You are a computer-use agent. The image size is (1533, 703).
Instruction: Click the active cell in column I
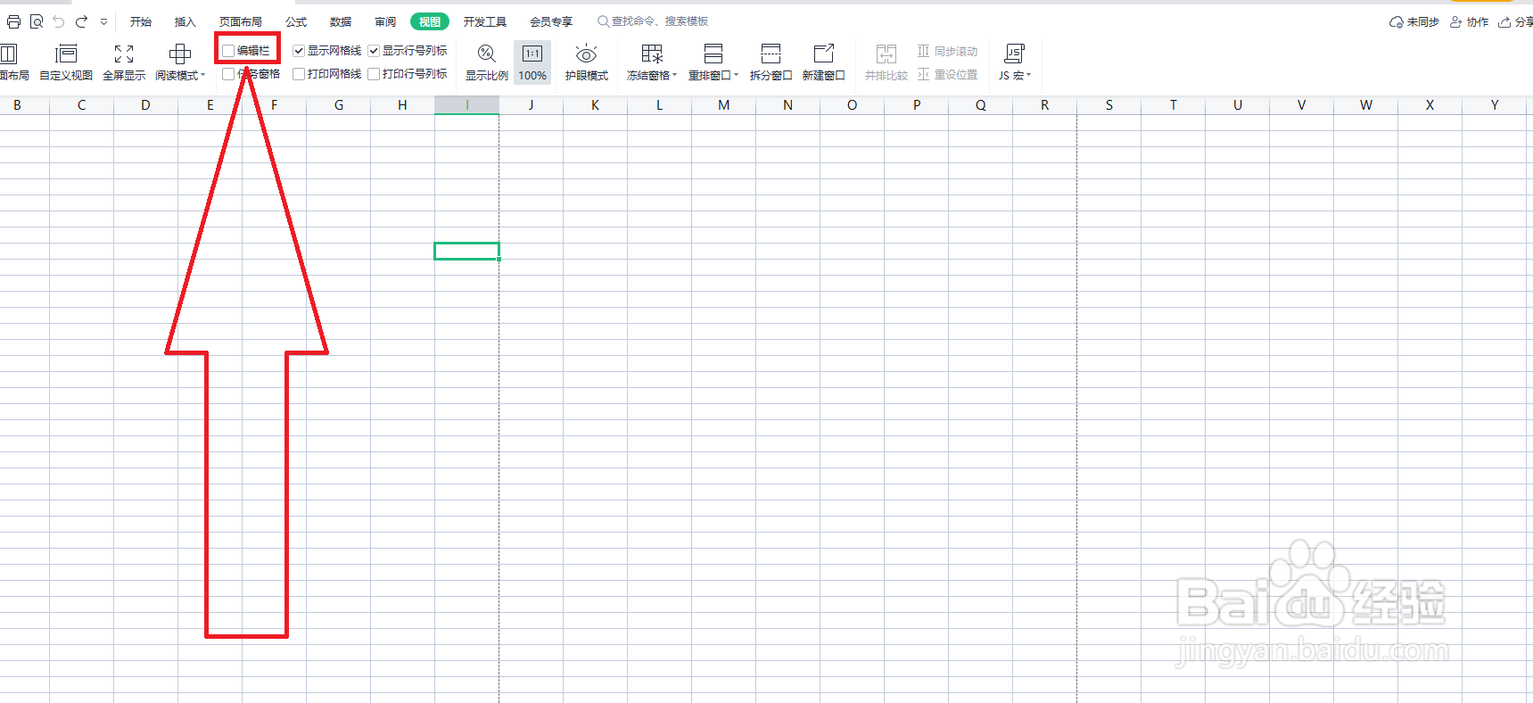[x=466, y=251]
